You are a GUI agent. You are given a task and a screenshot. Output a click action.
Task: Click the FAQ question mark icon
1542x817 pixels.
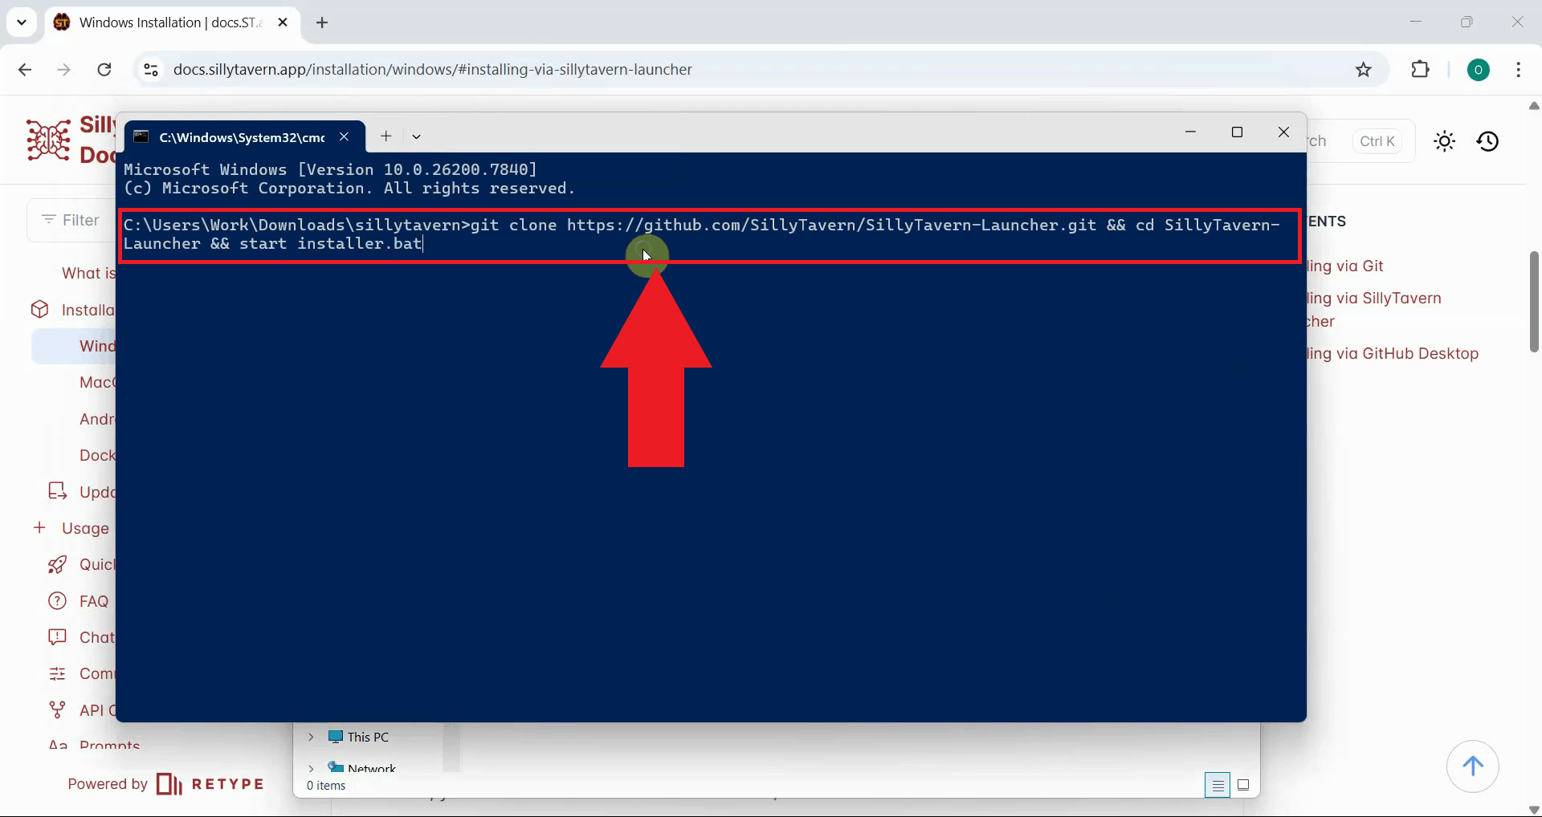coord(57,600)
